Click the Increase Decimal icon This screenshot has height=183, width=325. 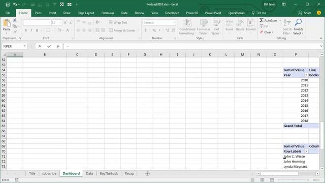tap(168, 30)
